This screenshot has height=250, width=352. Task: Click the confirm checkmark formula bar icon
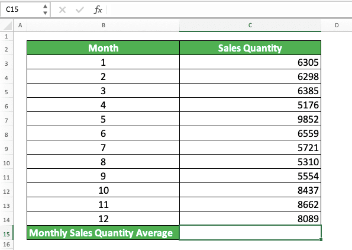[80, 9]
